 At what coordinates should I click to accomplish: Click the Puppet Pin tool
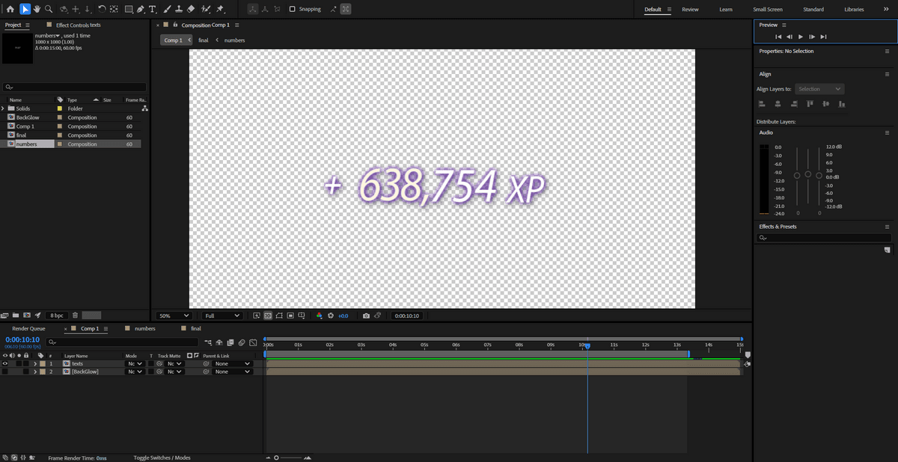(x=220, y=9)
